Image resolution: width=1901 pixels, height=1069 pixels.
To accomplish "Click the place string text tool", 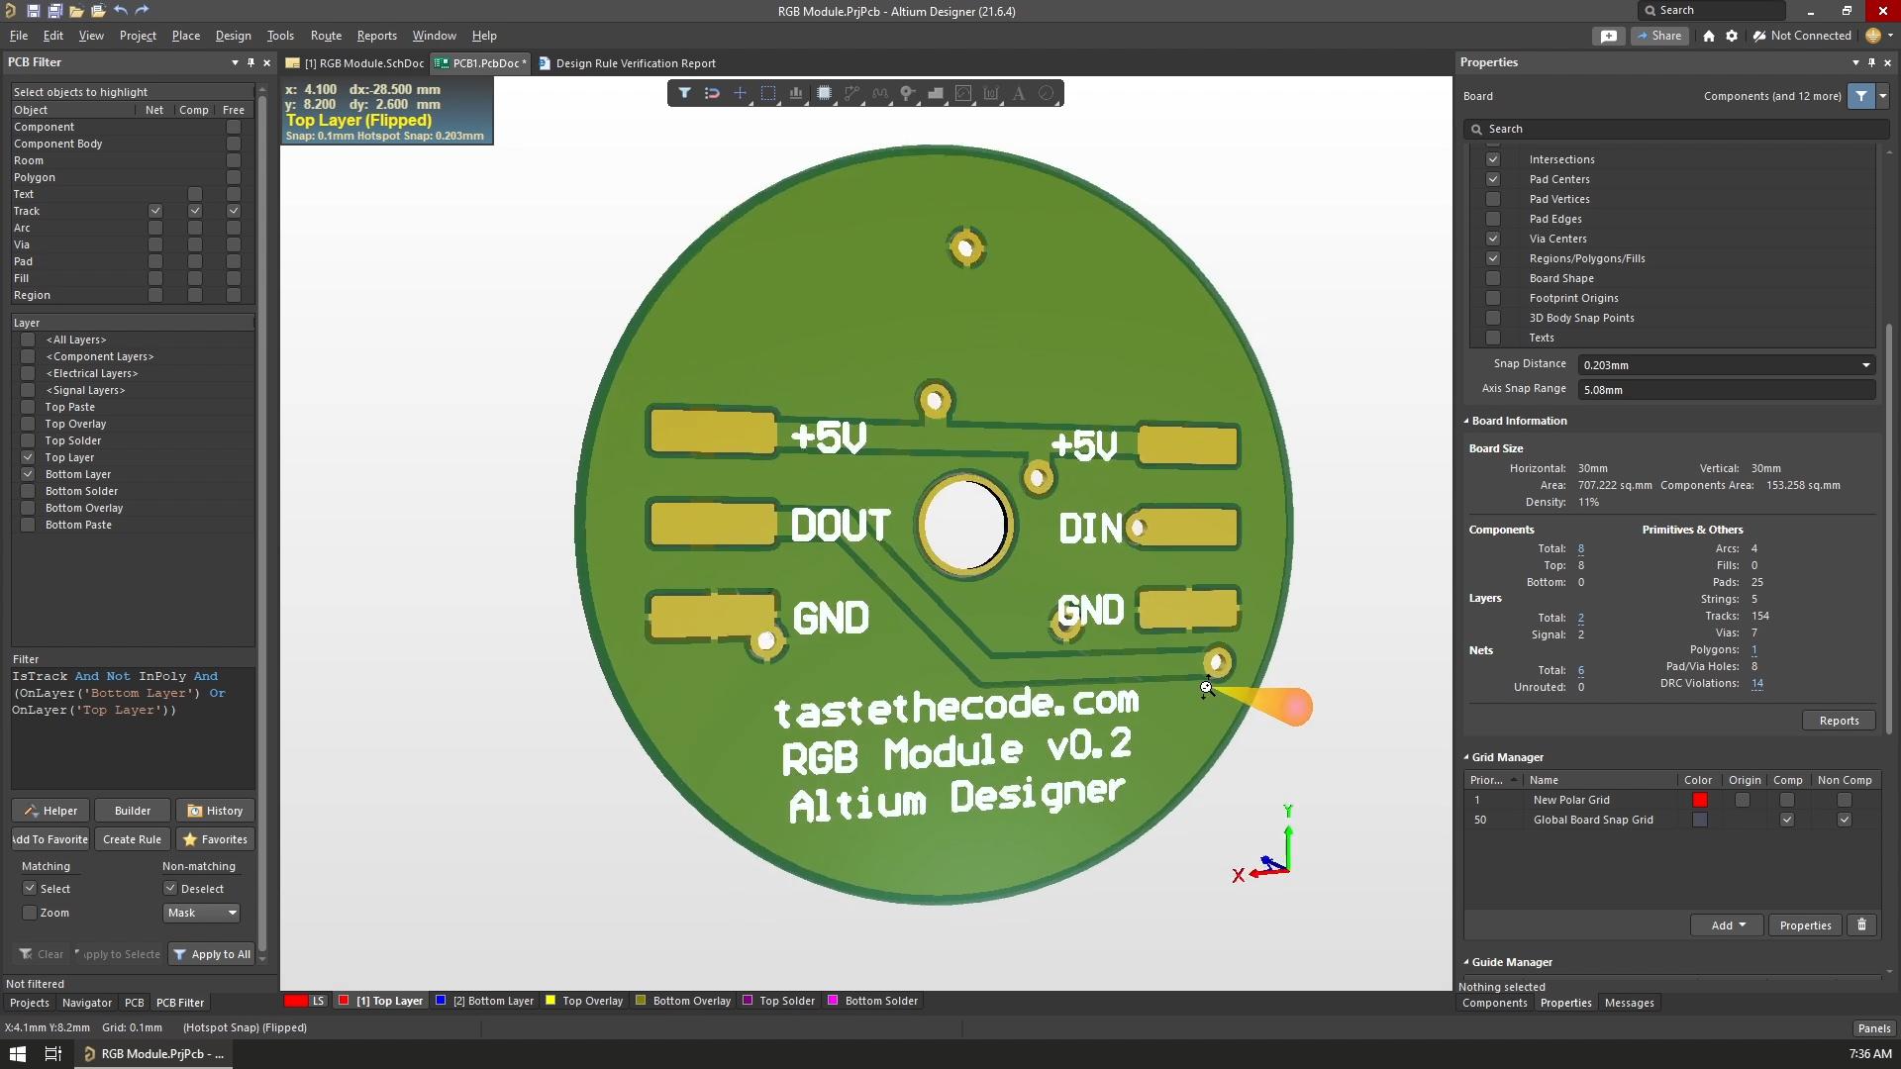I will (x=1019, y=93).
